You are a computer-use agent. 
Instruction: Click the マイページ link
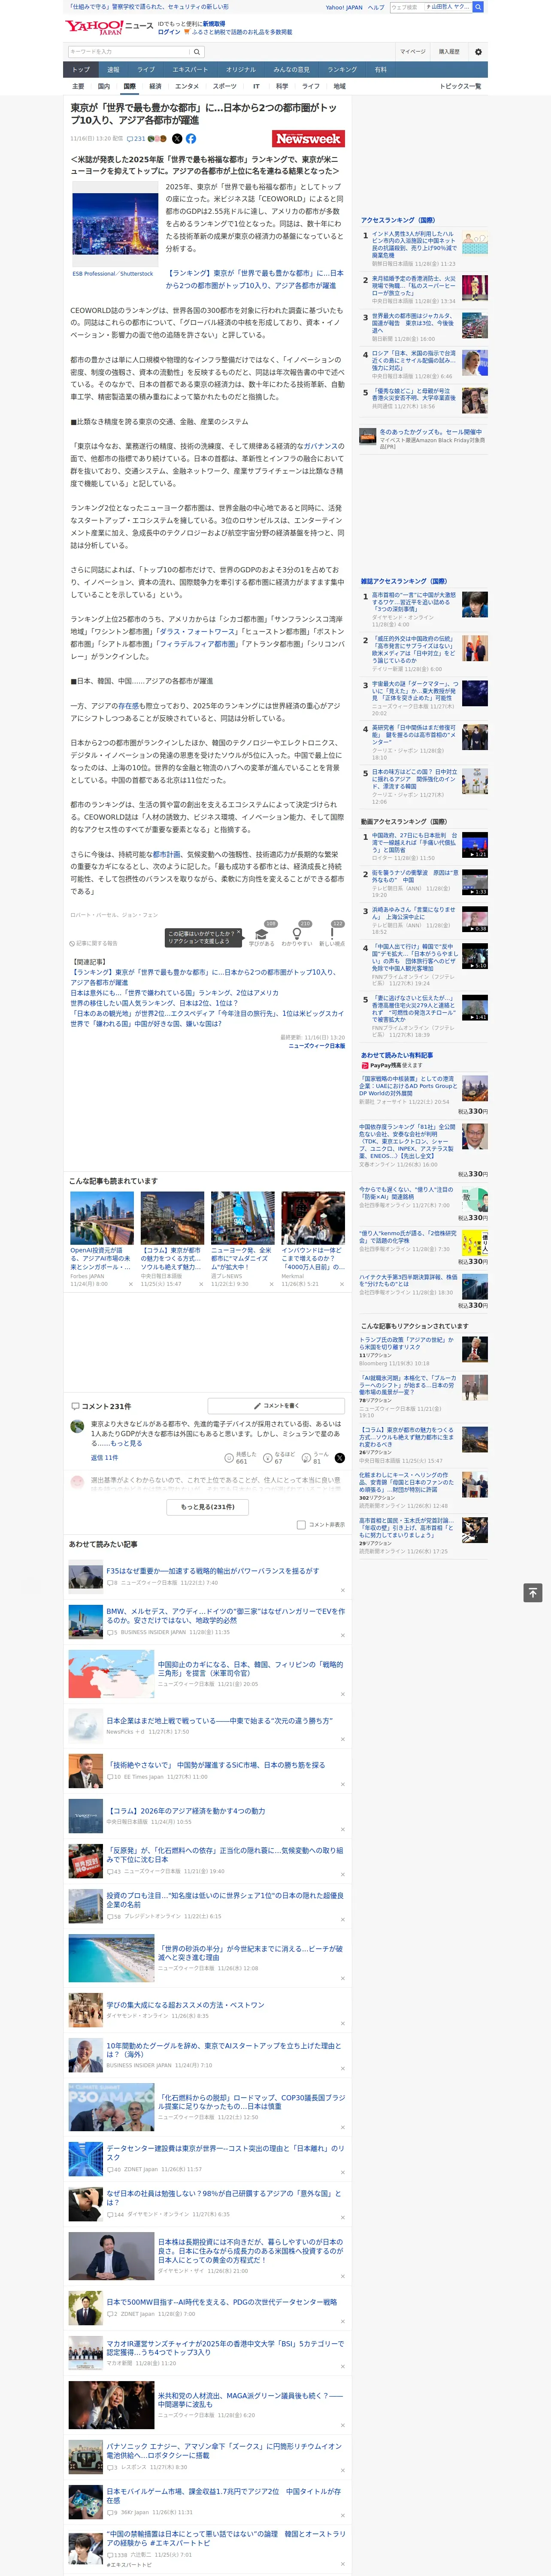pos(413,52)
